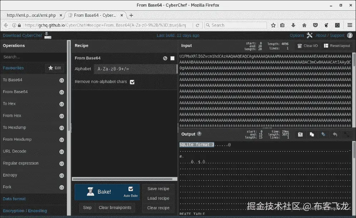Switch to xml.php browser tab
This screenshot has width=356, height=218.
pyautogui.click(x=31, y=15)
